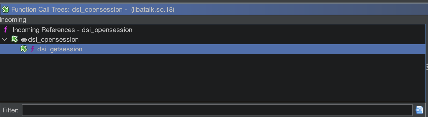The image size is (428, 117).
Task: Click the magenta function icon beside Incoming References
Action: 6,30
